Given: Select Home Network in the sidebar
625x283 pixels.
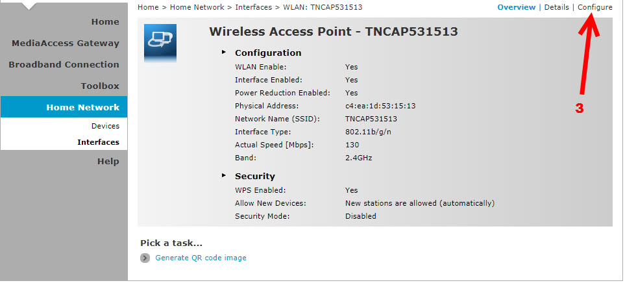Looking at the screenshot, I should click(x=64, y=107).
